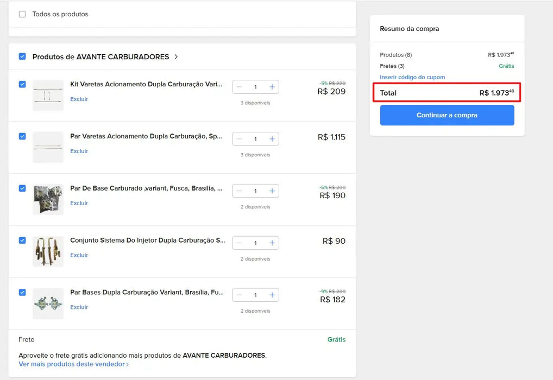Open Conjunto Sistema Do Injetor product thumbnail
The image size is (553, 380).
(48, 251)
